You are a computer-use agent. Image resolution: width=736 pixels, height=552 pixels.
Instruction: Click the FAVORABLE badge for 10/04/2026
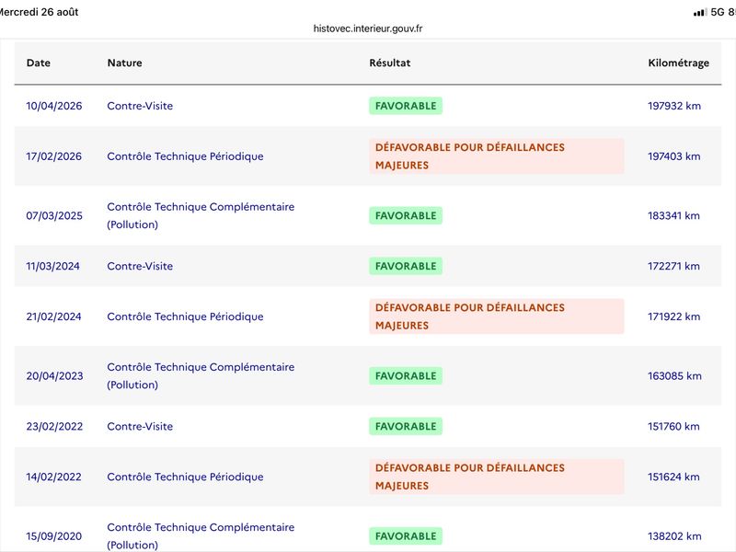(406, 106)
